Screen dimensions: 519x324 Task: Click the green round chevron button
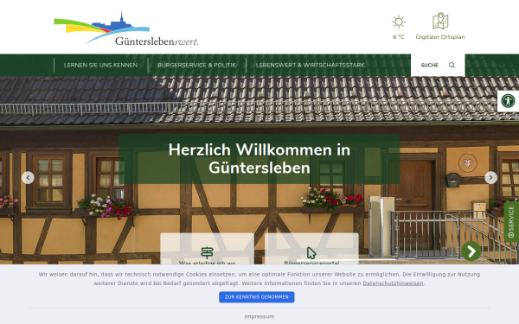click(471, 251)
